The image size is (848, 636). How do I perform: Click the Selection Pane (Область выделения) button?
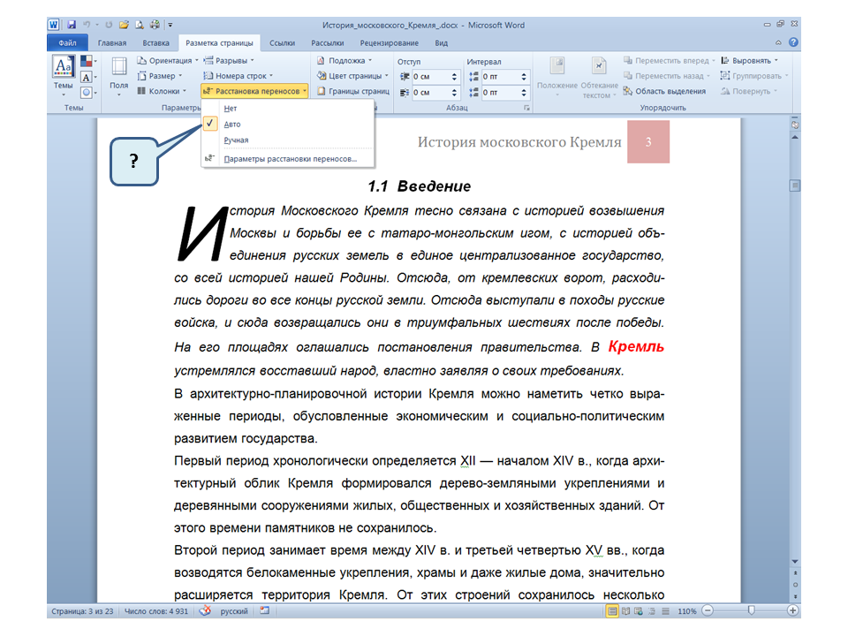(x=664, y=91)
